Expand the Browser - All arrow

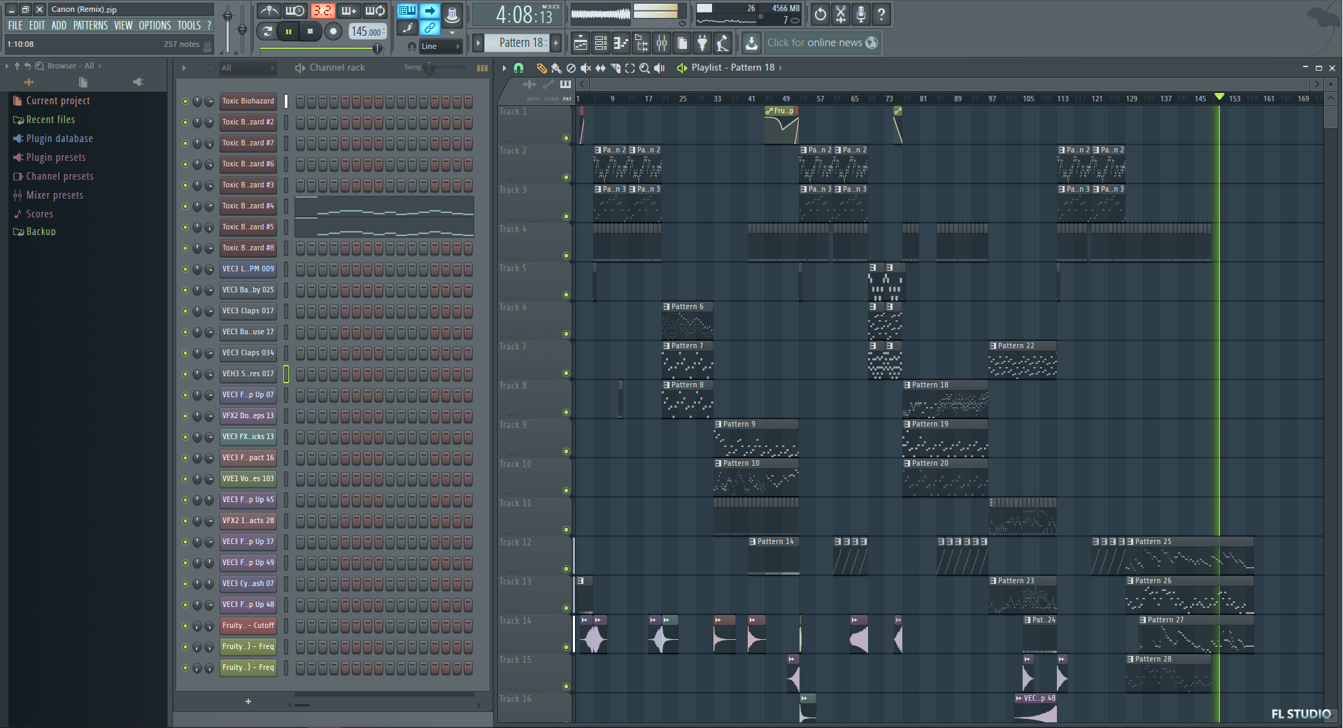(100, 66)
